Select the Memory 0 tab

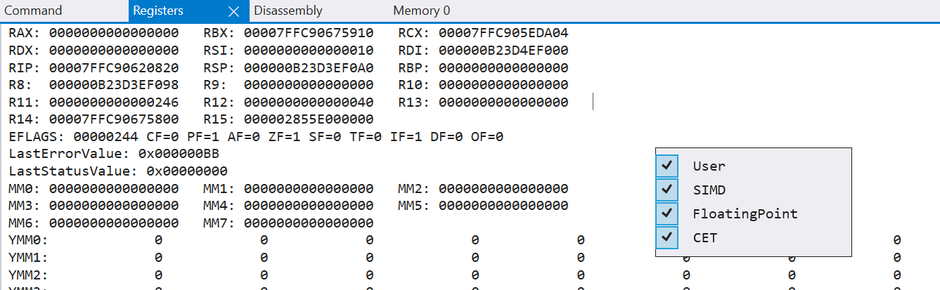[421, 11]
